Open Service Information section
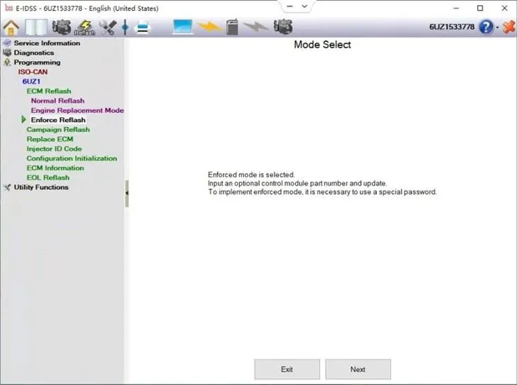The height and width of the screenshot is (385, 518). click(x=47, y=43)
